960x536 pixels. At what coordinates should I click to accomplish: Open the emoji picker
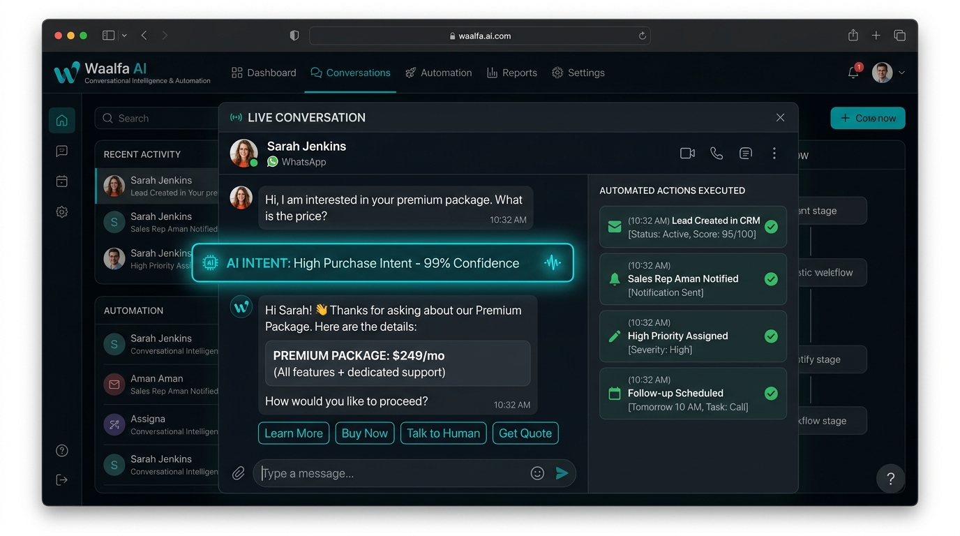pos(537,473)
